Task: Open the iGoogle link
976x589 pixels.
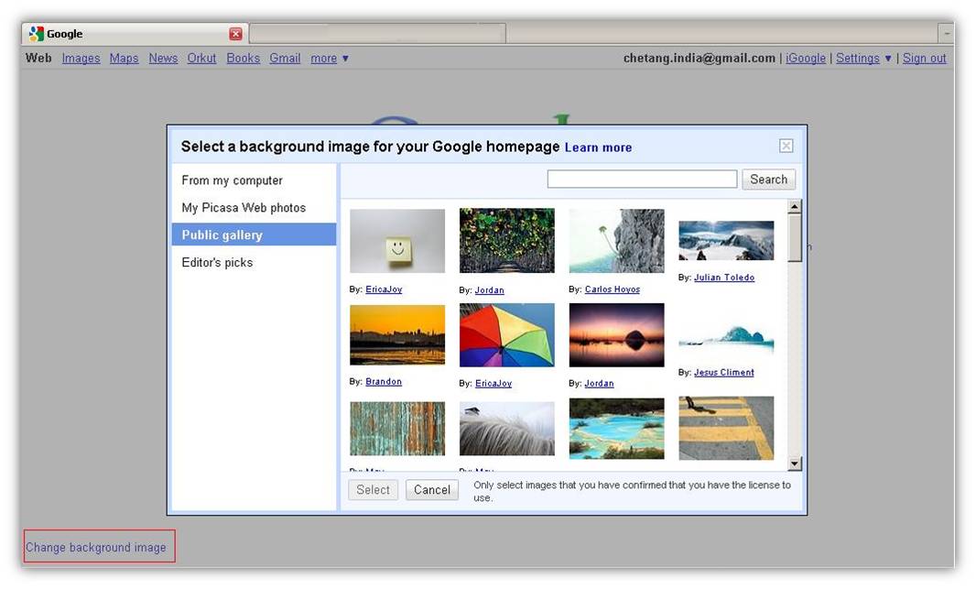Action: 806,58
